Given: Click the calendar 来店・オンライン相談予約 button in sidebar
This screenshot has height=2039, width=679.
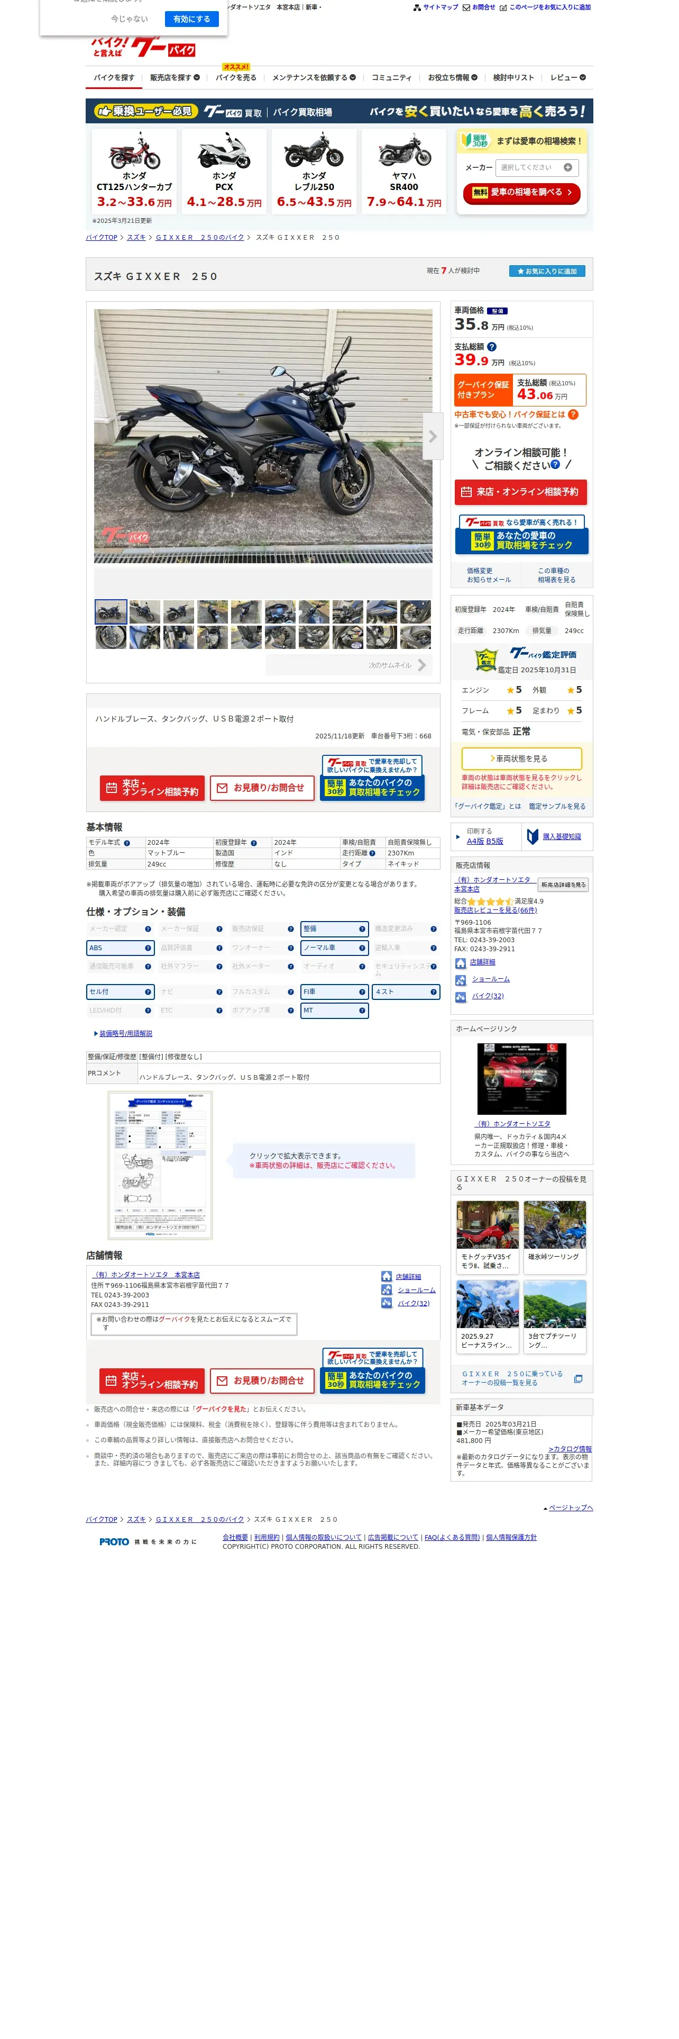Looking at the screenshot, I should point(520,492).
